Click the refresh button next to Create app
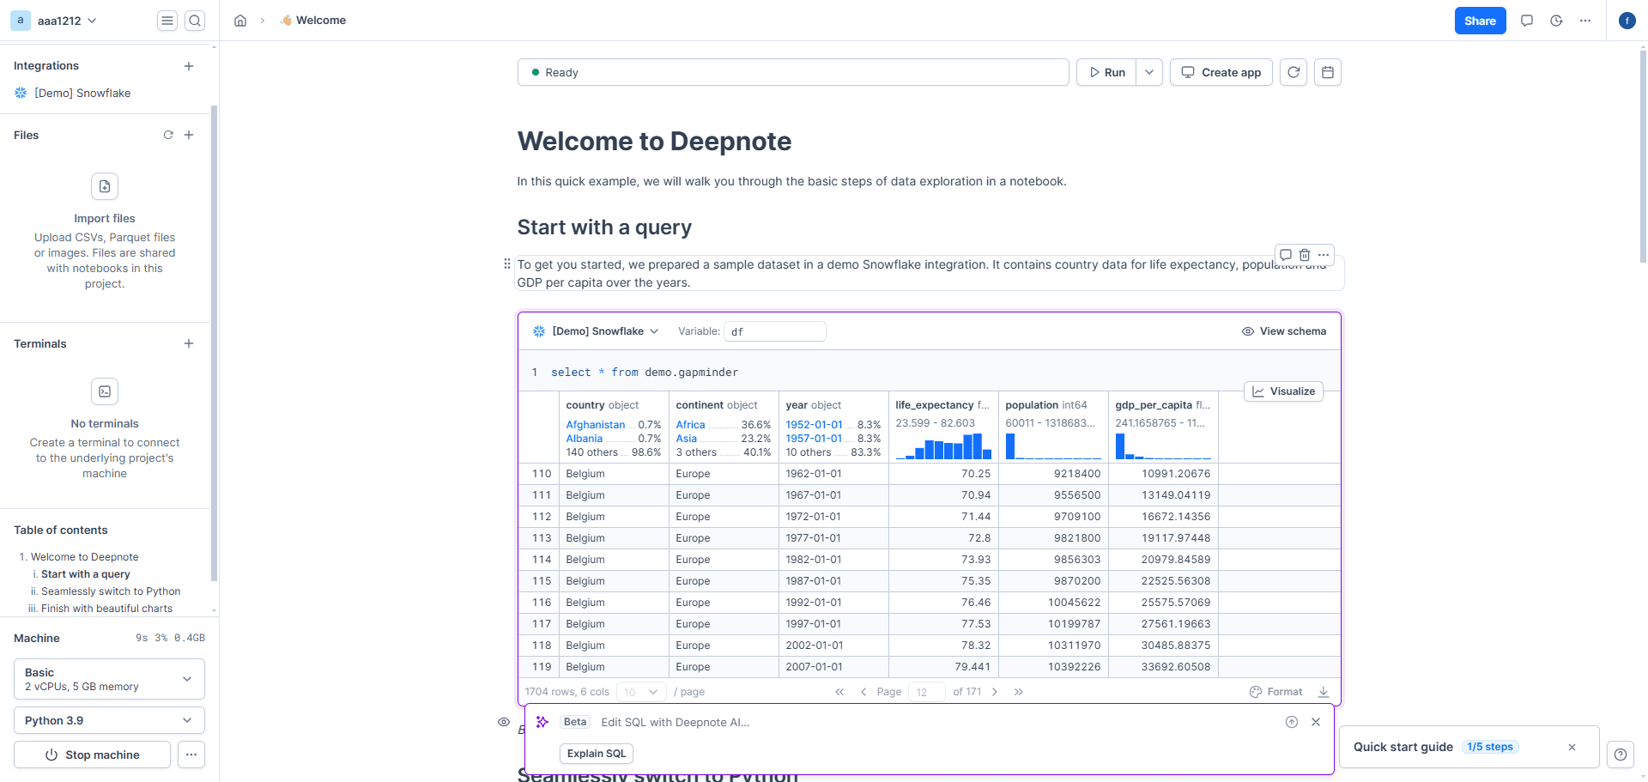The width and height of the screenshot is (1648, 782). (x=1294, y=72)
